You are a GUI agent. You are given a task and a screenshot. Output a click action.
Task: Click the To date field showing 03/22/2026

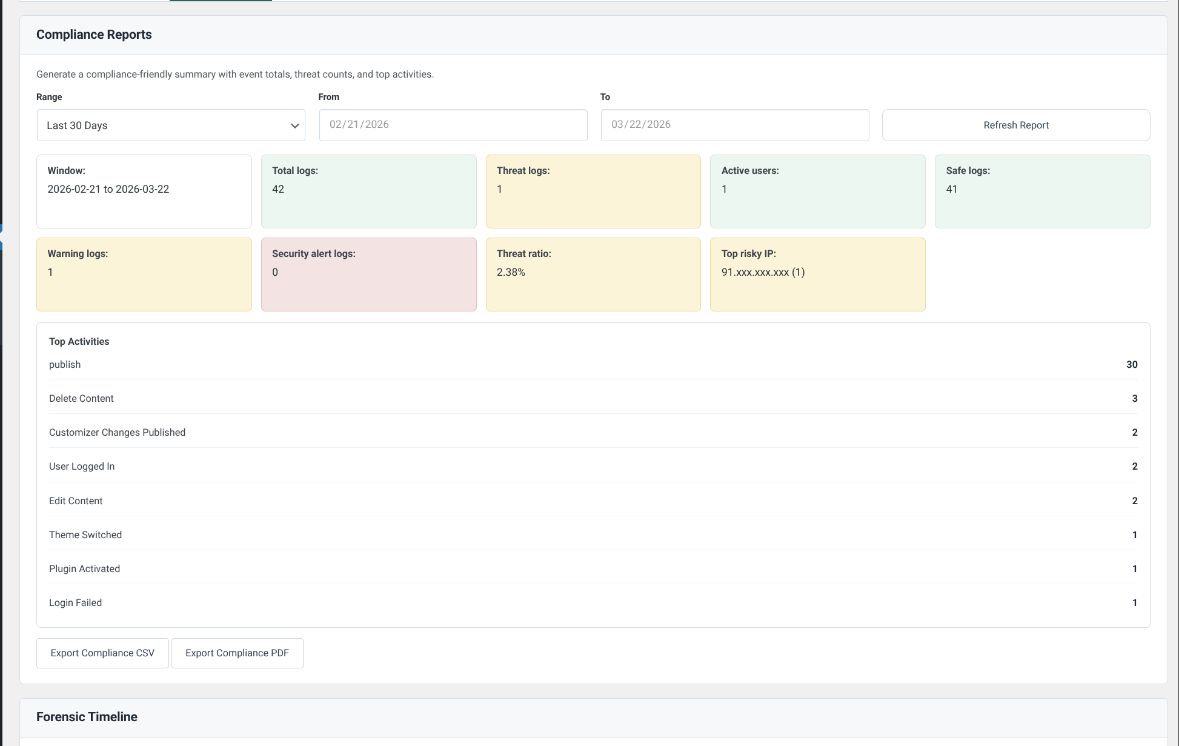click(734, 125)
